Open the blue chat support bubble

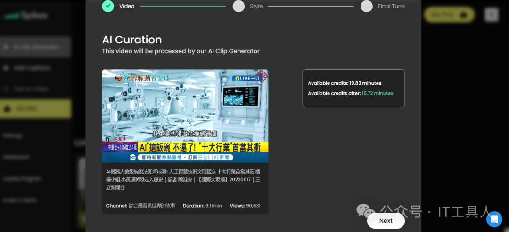[x=494, y=219]
